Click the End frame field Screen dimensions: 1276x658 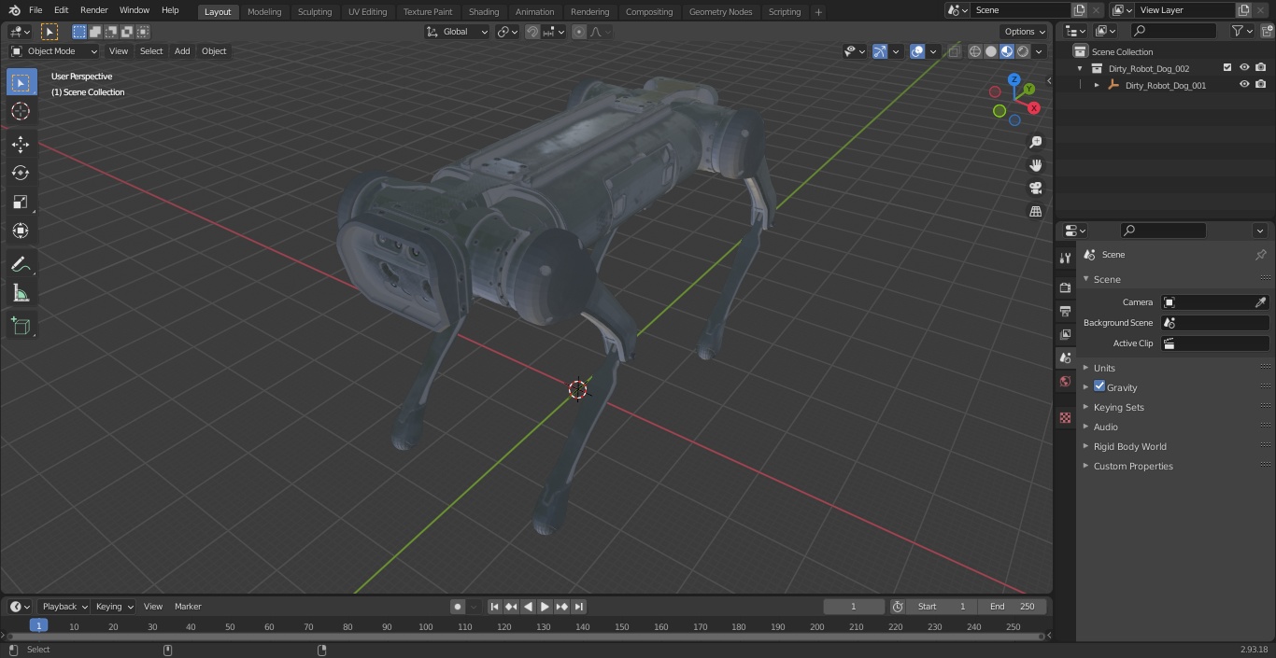click(x=1012, y=607)
